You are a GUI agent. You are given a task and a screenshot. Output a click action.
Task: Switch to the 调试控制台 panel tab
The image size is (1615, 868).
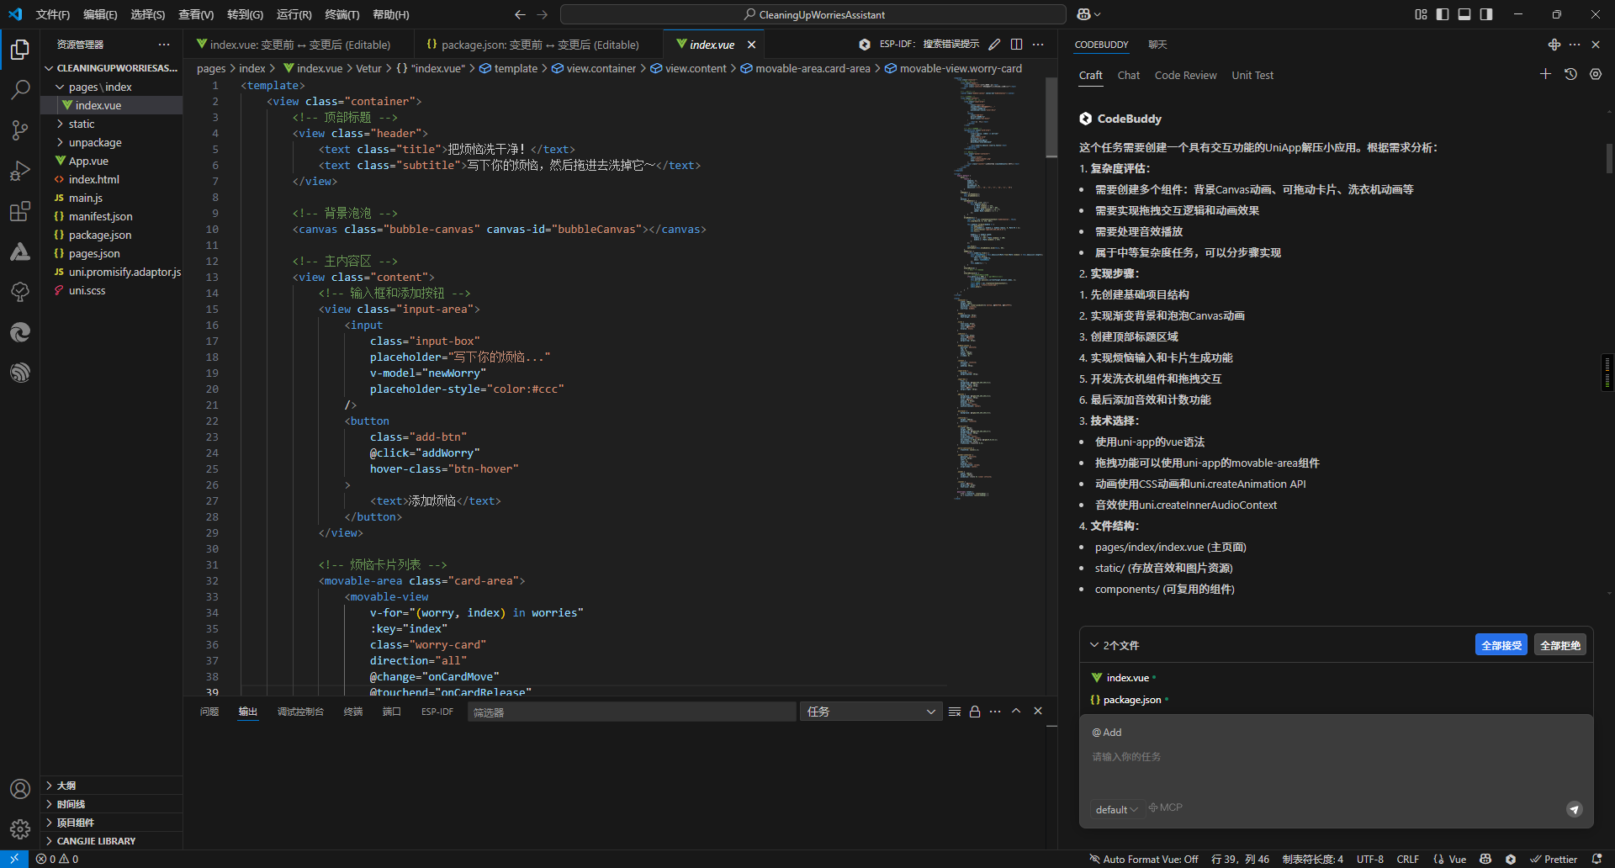point(300,712)
